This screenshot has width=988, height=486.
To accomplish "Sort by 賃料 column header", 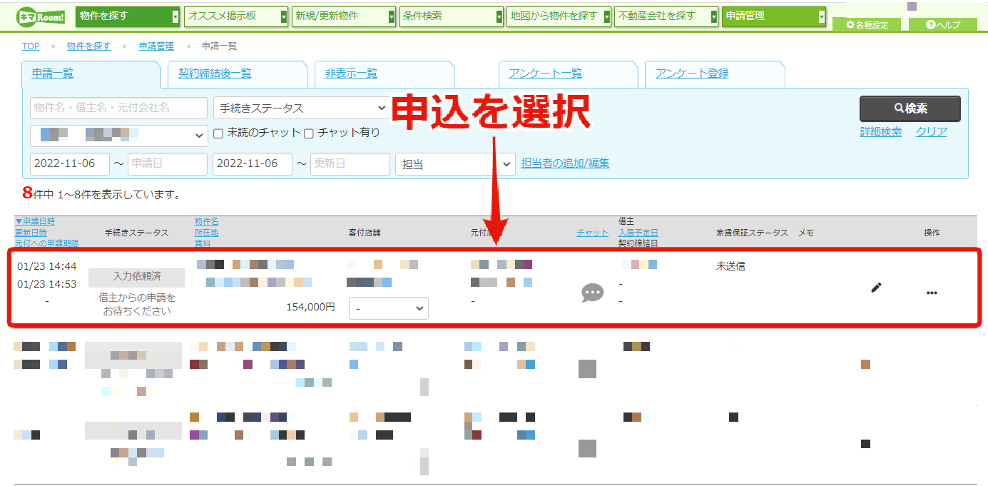I will point(203,243).
